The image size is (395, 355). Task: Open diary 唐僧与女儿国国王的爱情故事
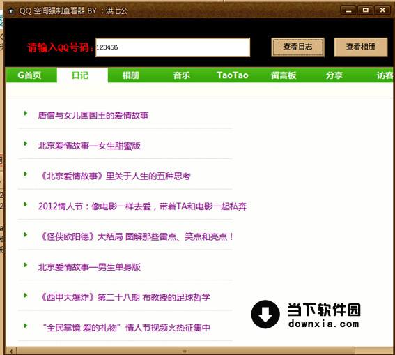pos(93,116)
